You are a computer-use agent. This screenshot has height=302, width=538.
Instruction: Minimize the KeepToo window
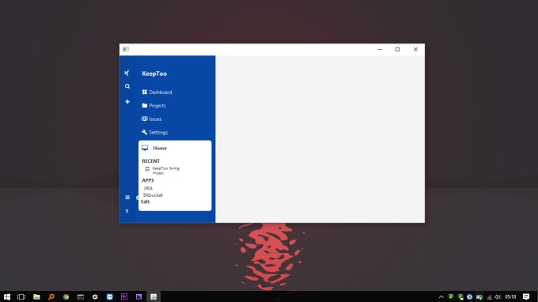coord(380,49)
